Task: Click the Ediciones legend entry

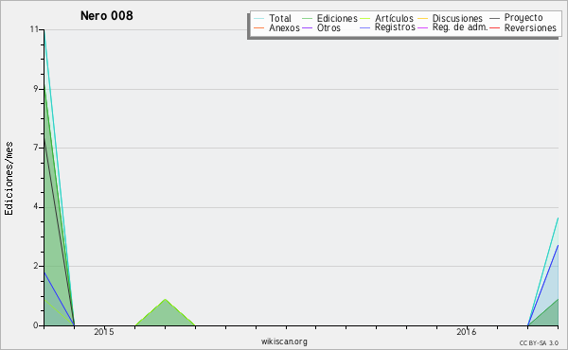Action: pyautogui.click(x=337, y=18)
